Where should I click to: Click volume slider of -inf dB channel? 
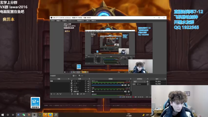(x=108, y=92)
